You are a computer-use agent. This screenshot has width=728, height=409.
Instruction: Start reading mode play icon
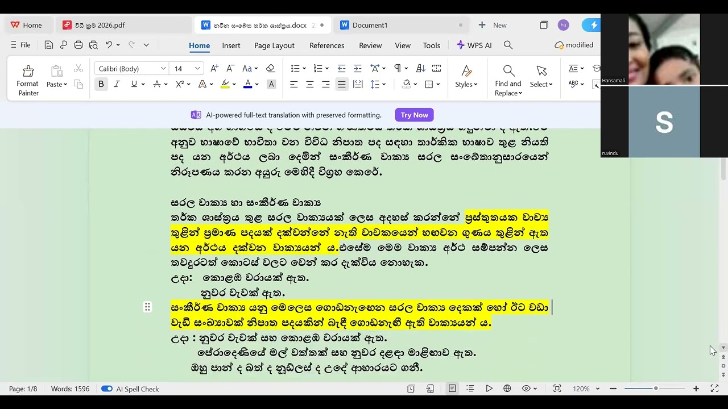pyautogui.click(x=489, y=389)
